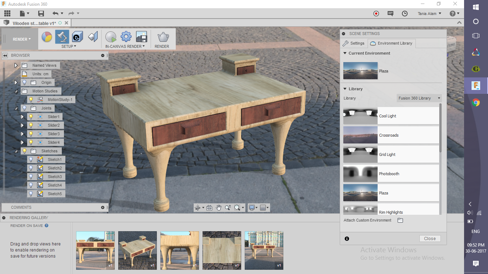The height and width of the screenshot is (274, 488).
Task: Select the Pan hand tool
Action: (x=219, y=208)
